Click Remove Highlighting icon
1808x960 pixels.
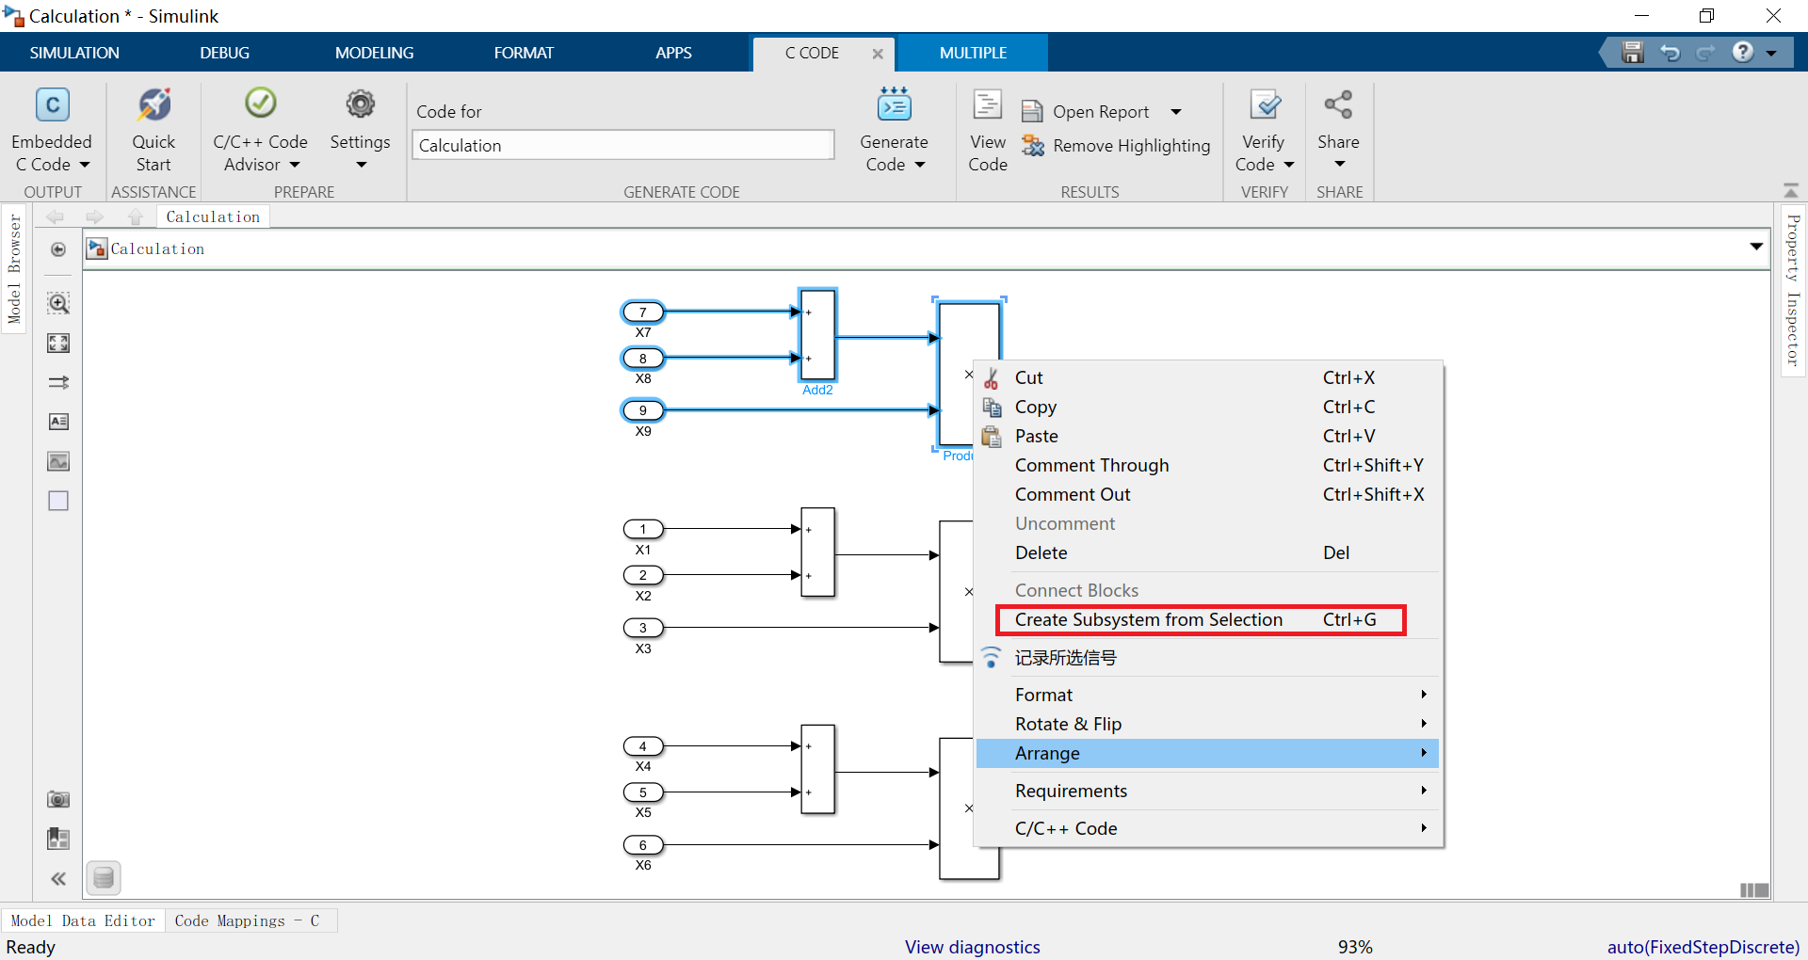click(1033, 146)
